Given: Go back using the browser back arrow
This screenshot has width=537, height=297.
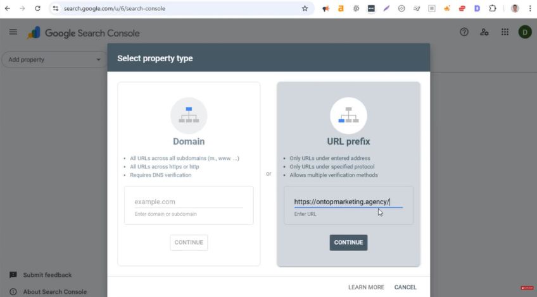Looking at the screenshot, I should click(x=8, y=9).
